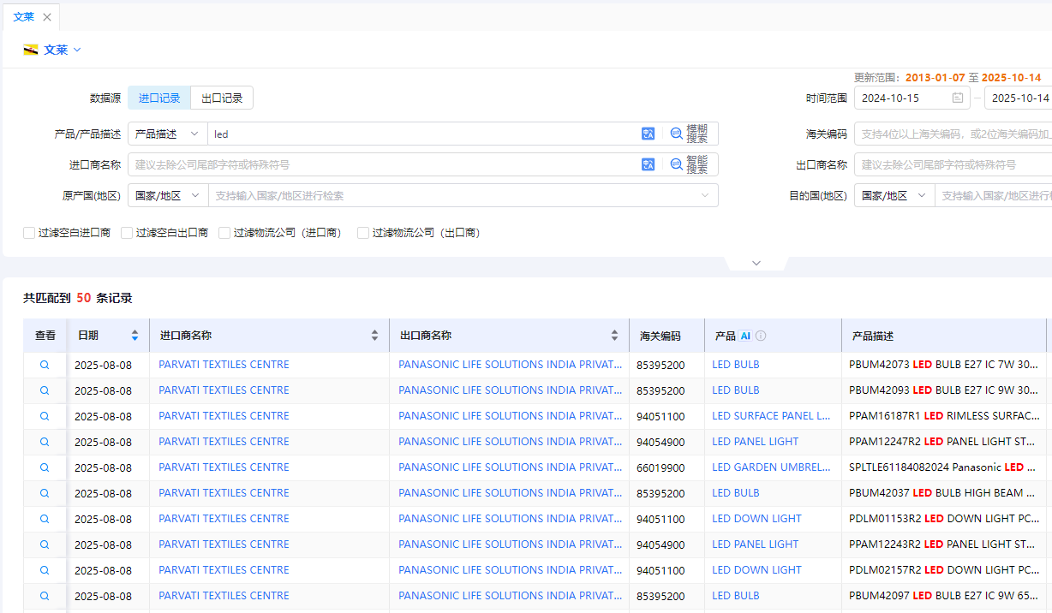1052x613 pixels.
Task: Click the info icon next to the AI badge
Action: (760, 335)
